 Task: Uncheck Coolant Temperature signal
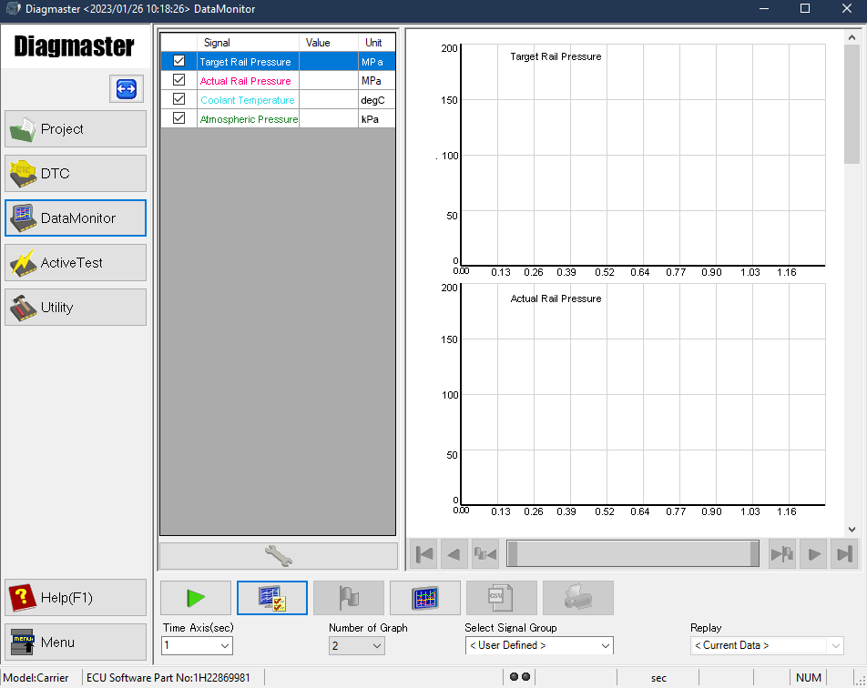click(178, 99)
